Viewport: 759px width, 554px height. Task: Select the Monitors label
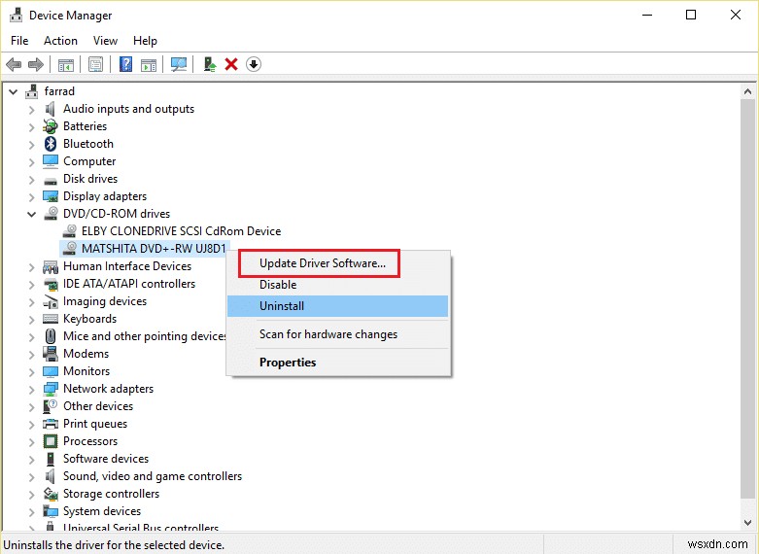pyautogui.click(x=86, y=371)
